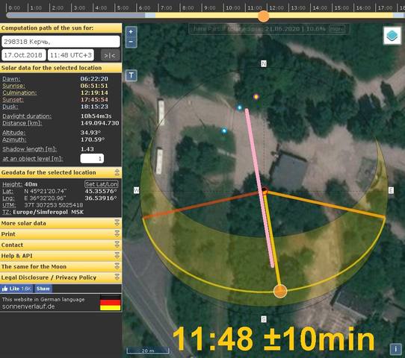The height and width of the screenshot is (358, 405).
Task: Collapse Geodata for the selected location
Action: pyautogui.click(x=117, y=172)
